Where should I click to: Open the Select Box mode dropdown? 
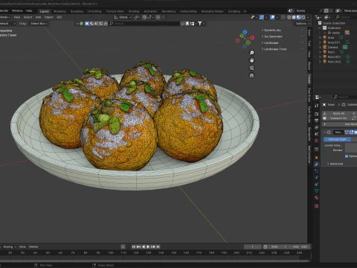[39, 24]
